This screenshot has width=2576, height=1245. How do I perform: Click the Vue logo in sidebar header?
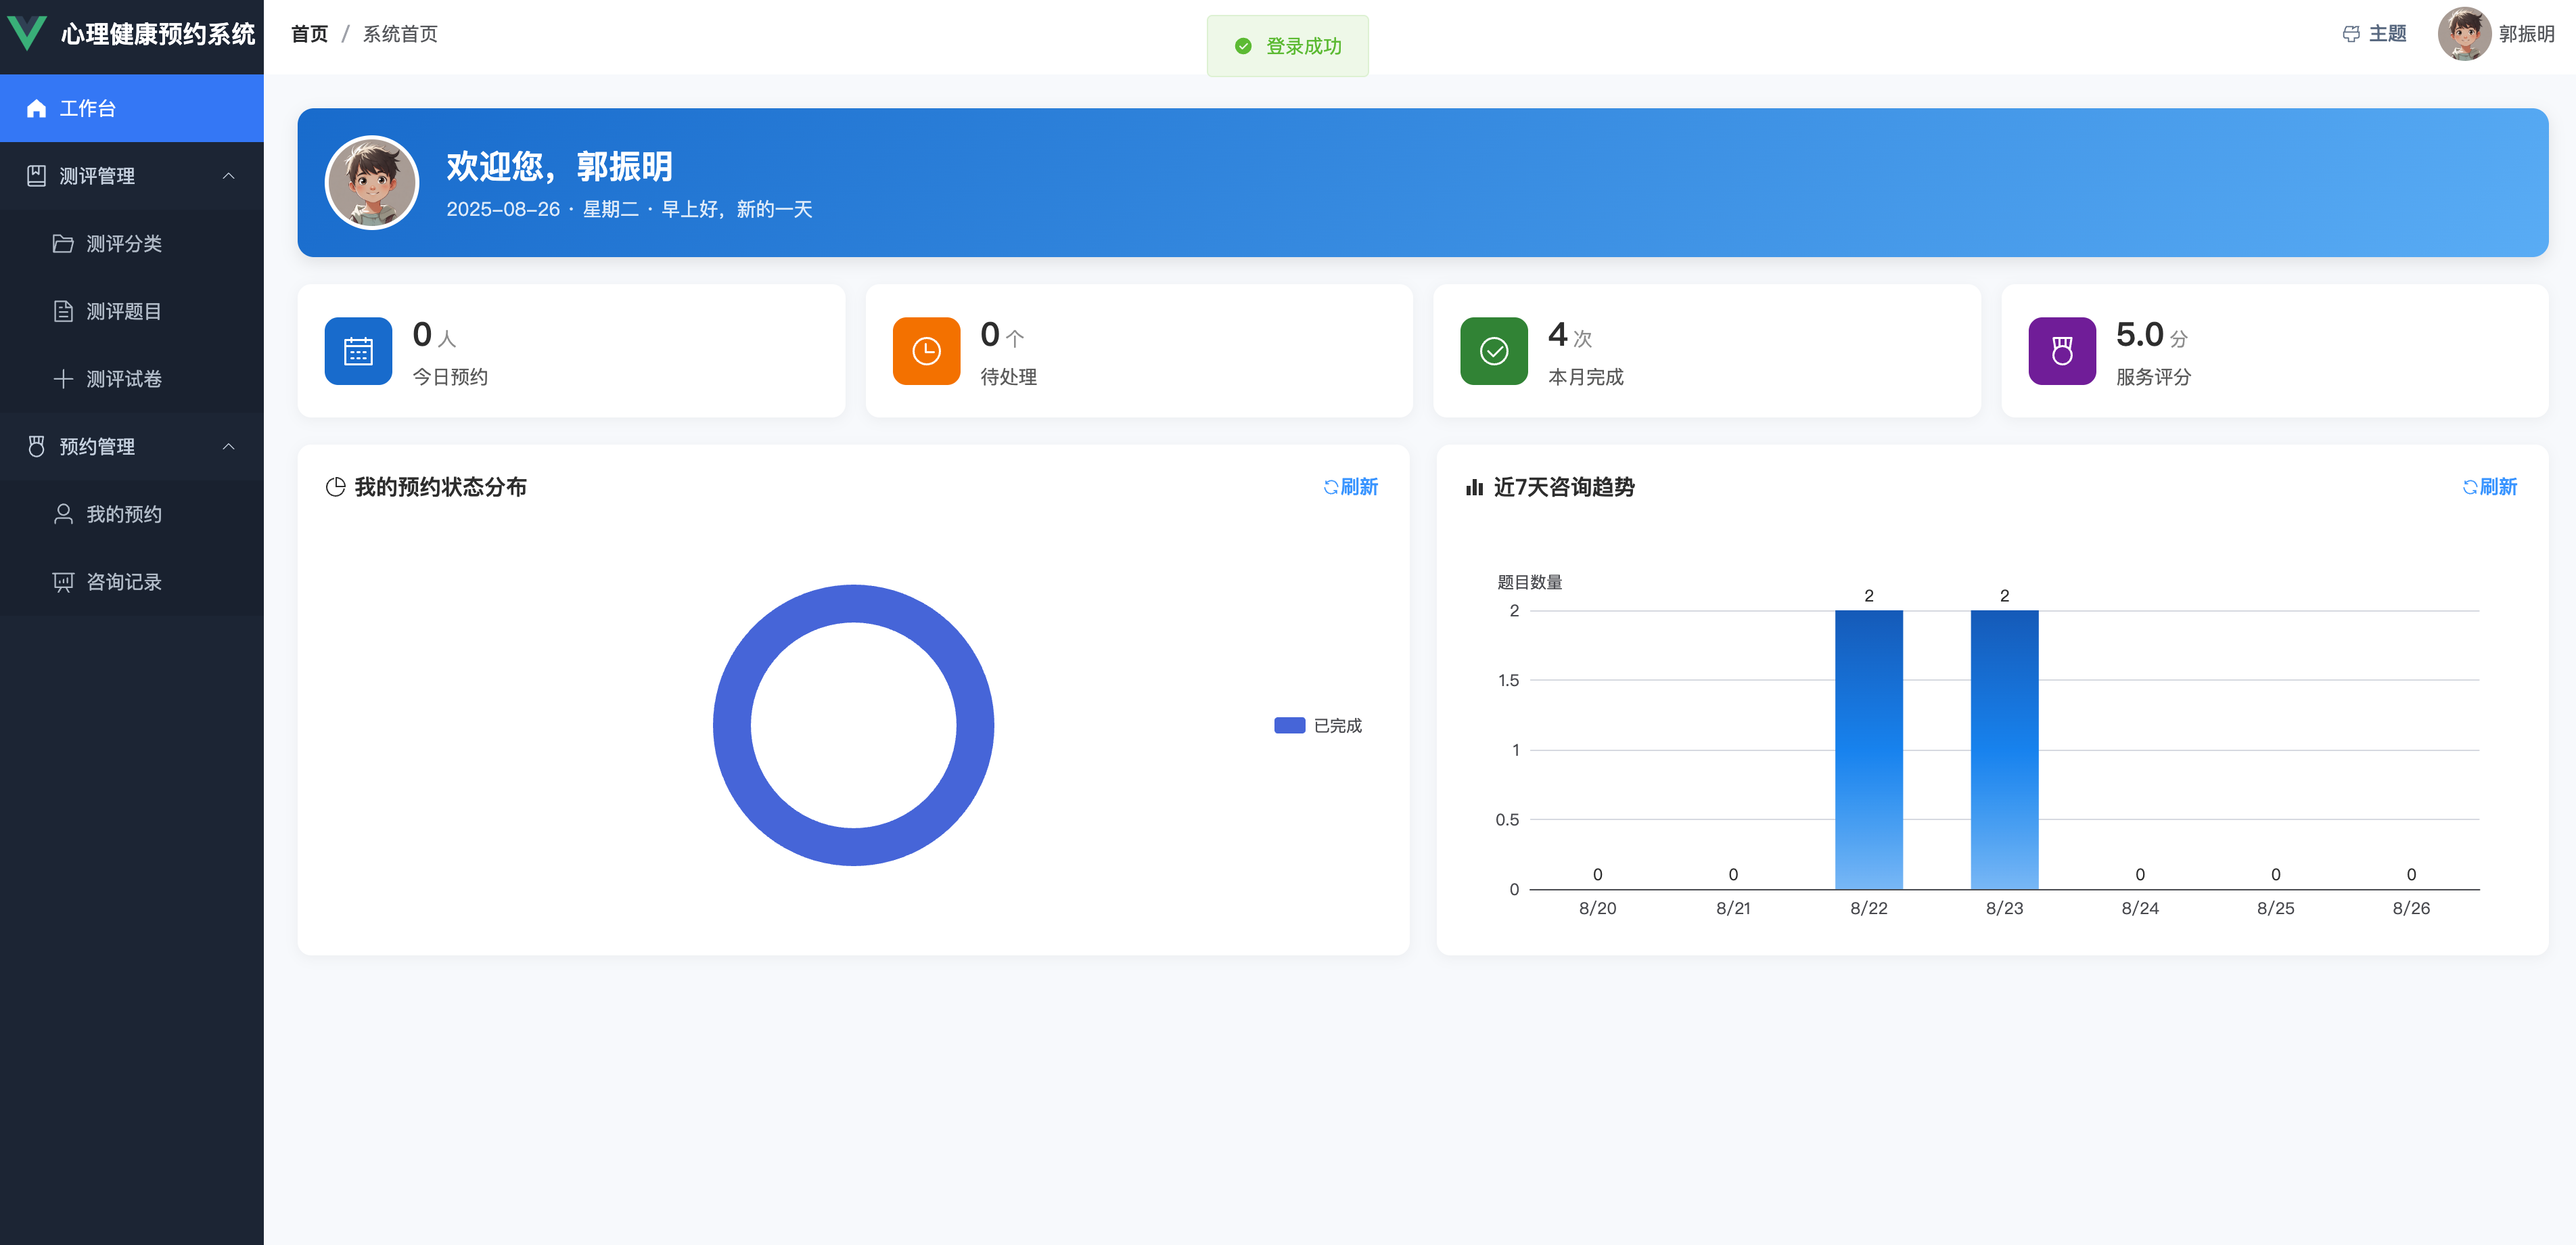[27, 33]
